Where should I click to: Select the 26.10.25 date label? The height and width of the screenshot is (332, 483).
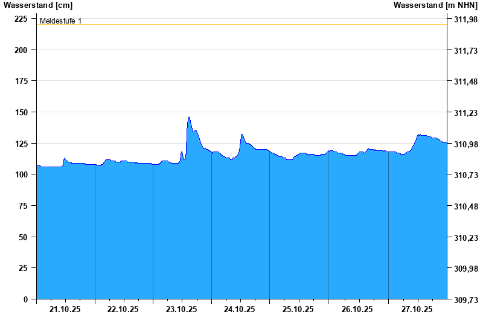357,309
